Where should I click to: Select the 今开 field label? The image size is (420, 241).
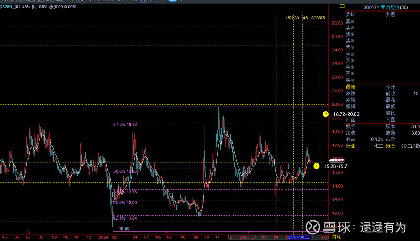pos(390,87)
